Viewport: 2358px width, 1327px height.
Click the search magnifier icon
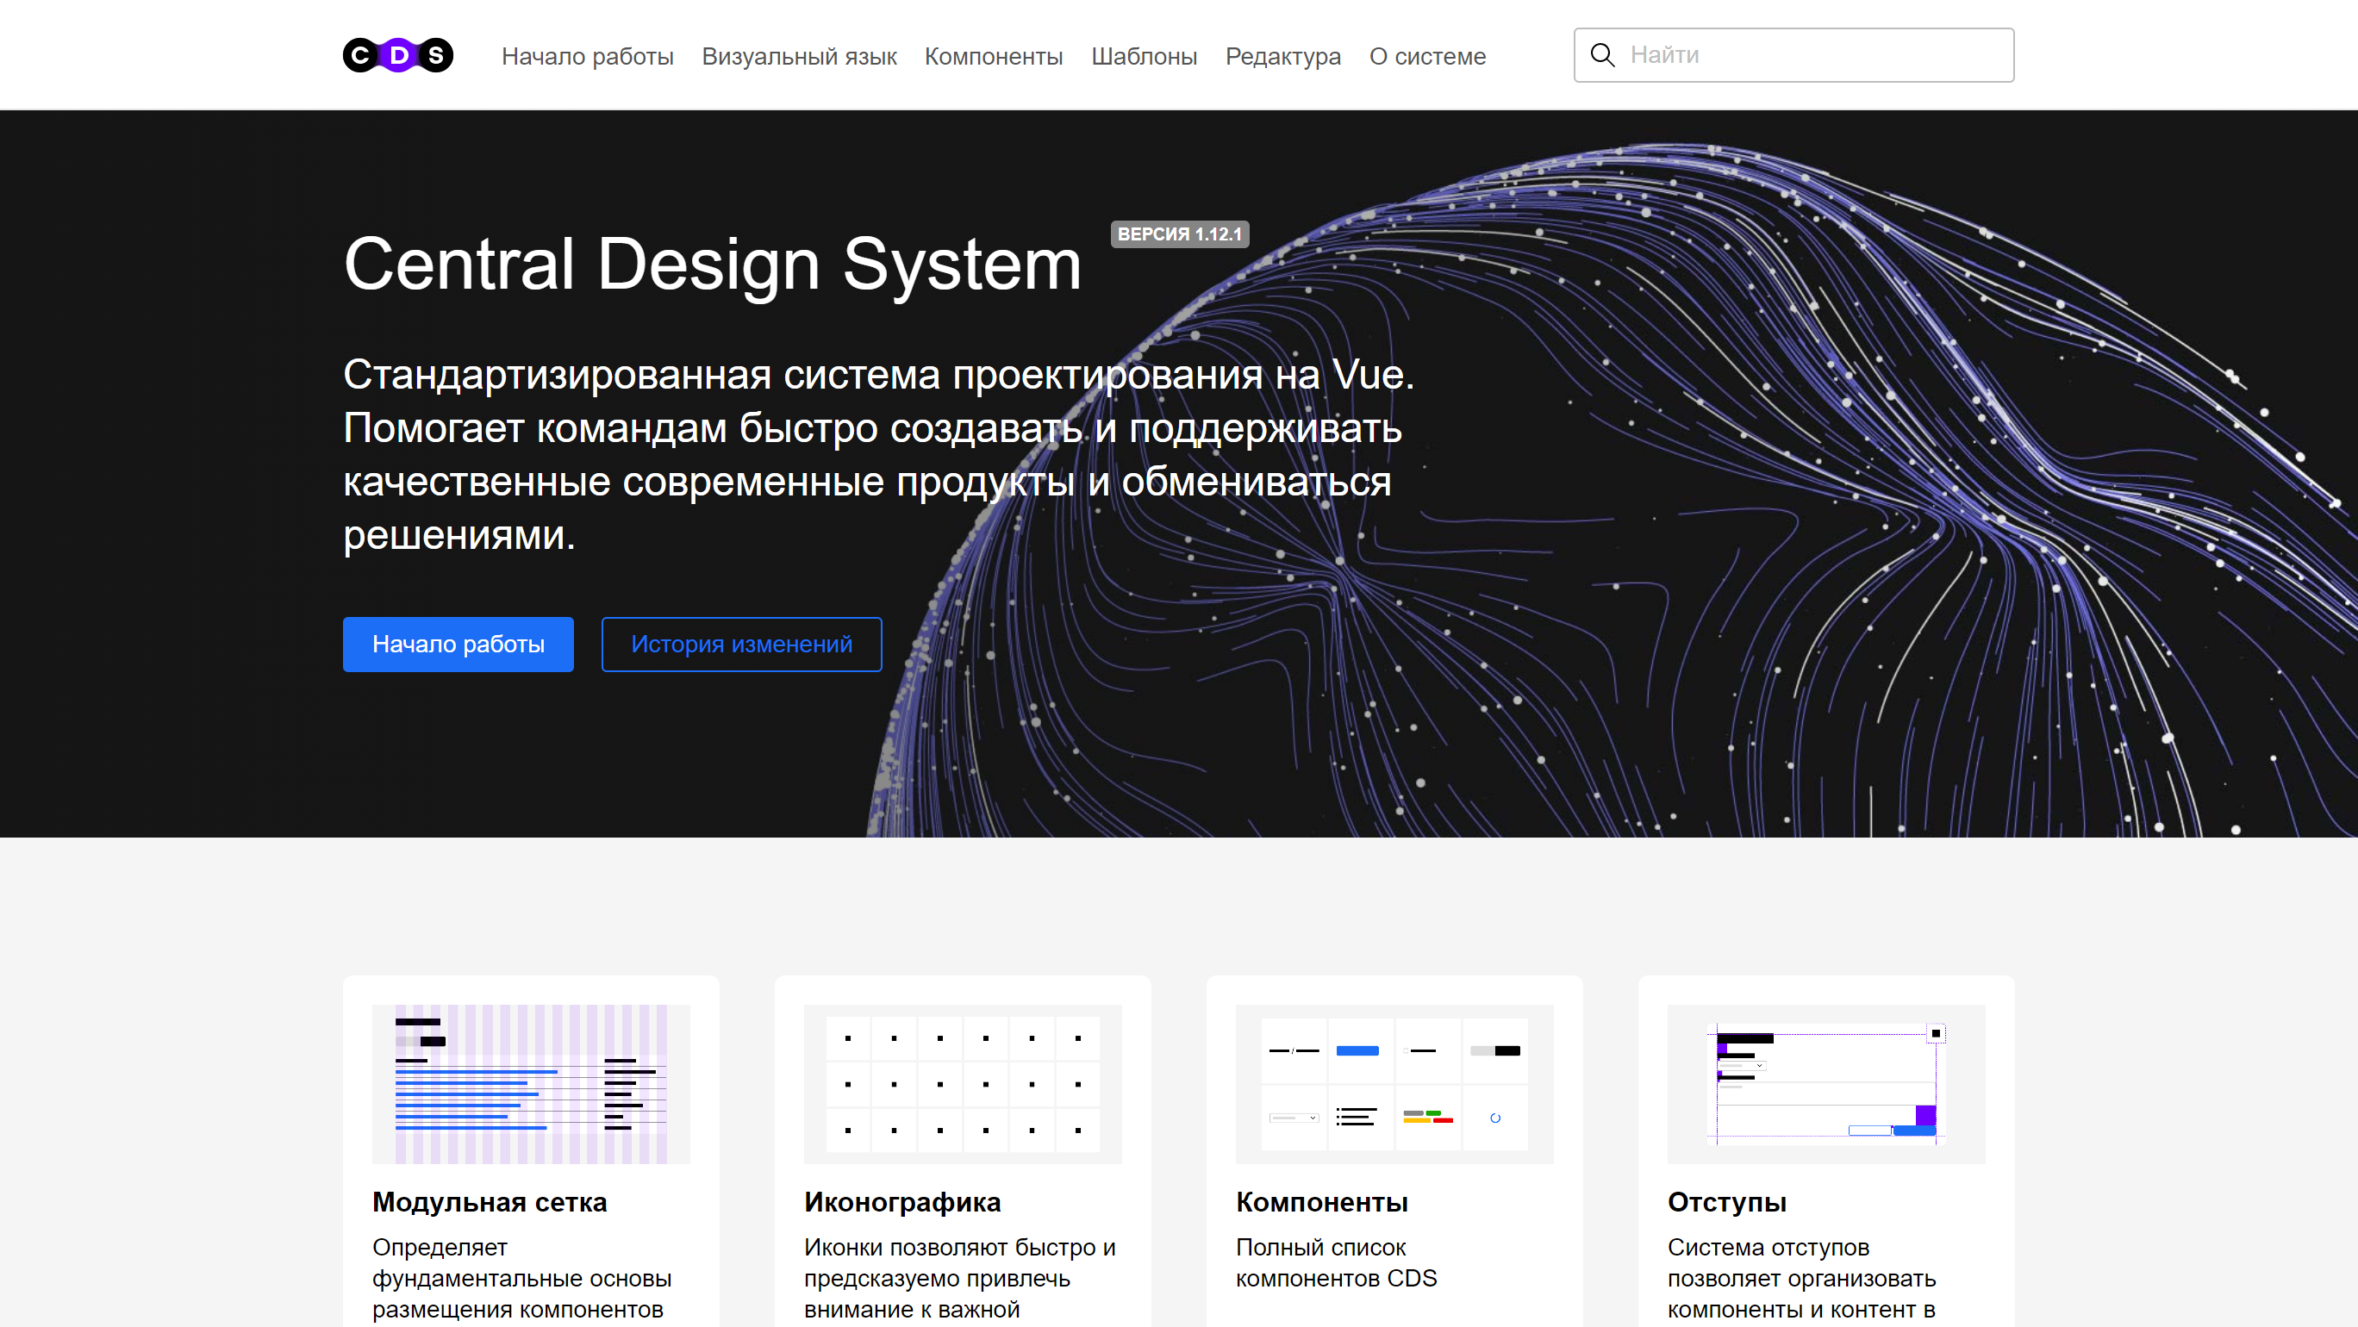(1602, 55)
